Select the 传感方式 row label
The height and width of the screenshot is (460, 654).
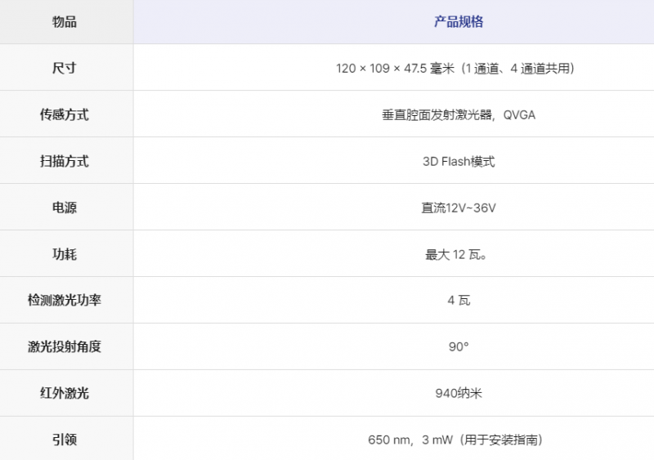[65, 115]
